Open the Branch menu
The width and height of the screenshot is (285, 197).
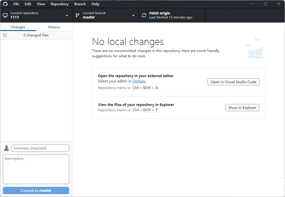(x=80, y=4)
